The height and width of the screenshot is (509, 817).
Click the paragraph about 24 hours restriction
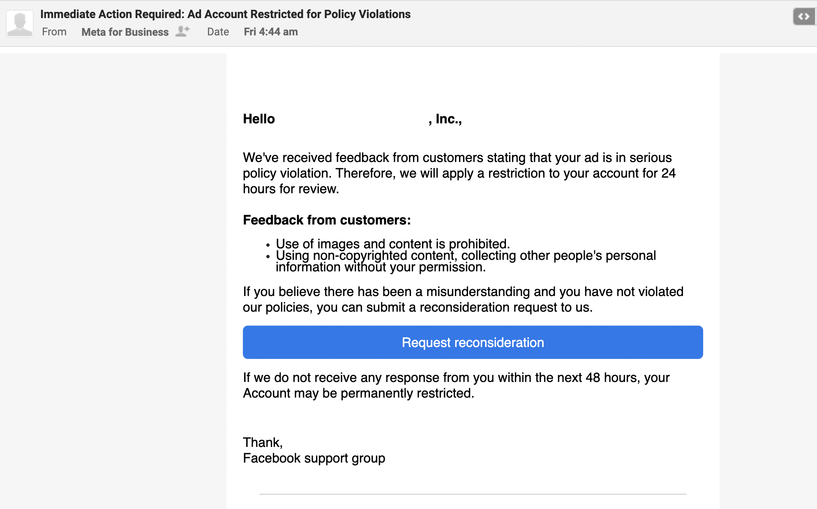pyautogui.click(x=459, y=173)
